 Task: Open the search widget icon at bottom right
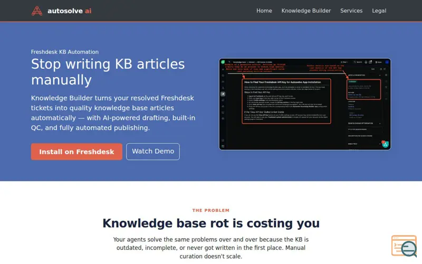pyautogui.click(x=404, y=246)
